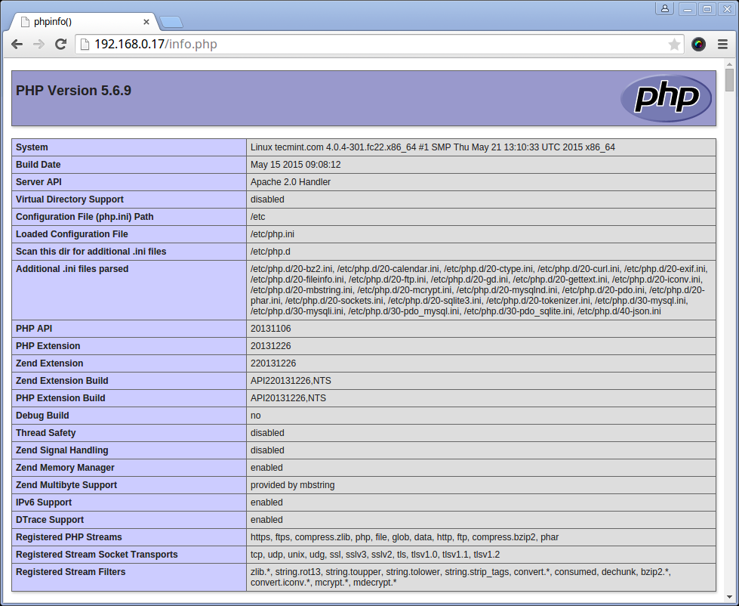Minimize the browser window

point(688,8)
